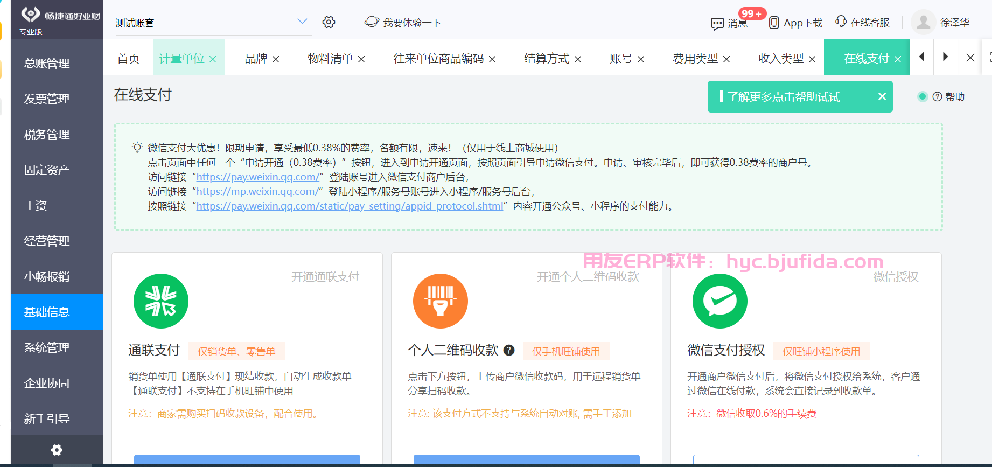Switch to the 费用类型 tab
Screen dimensions: 992x467
tap(695, 58)
